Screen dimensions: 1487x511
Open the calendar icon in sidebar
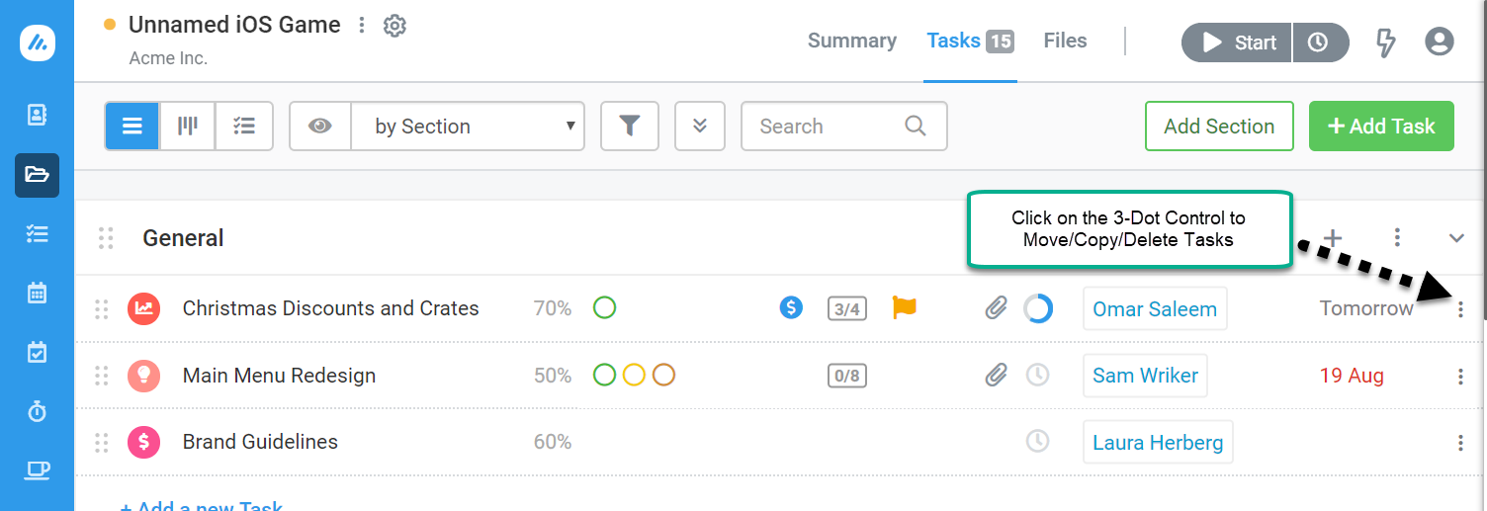[37, 293]
